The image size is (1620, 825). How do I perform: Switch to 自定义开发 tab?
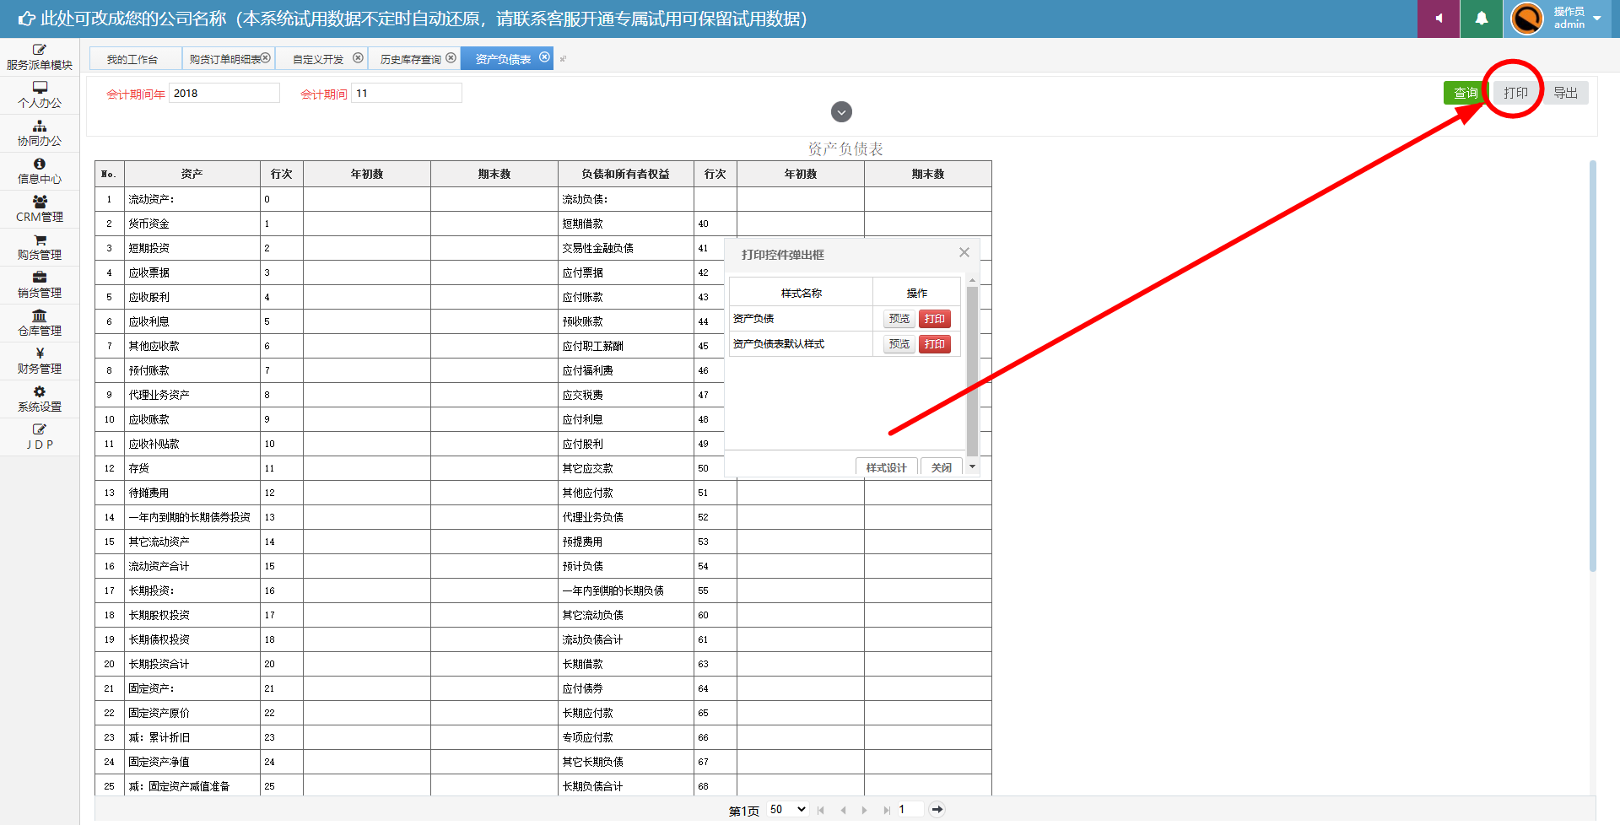(x=318, y=59)
